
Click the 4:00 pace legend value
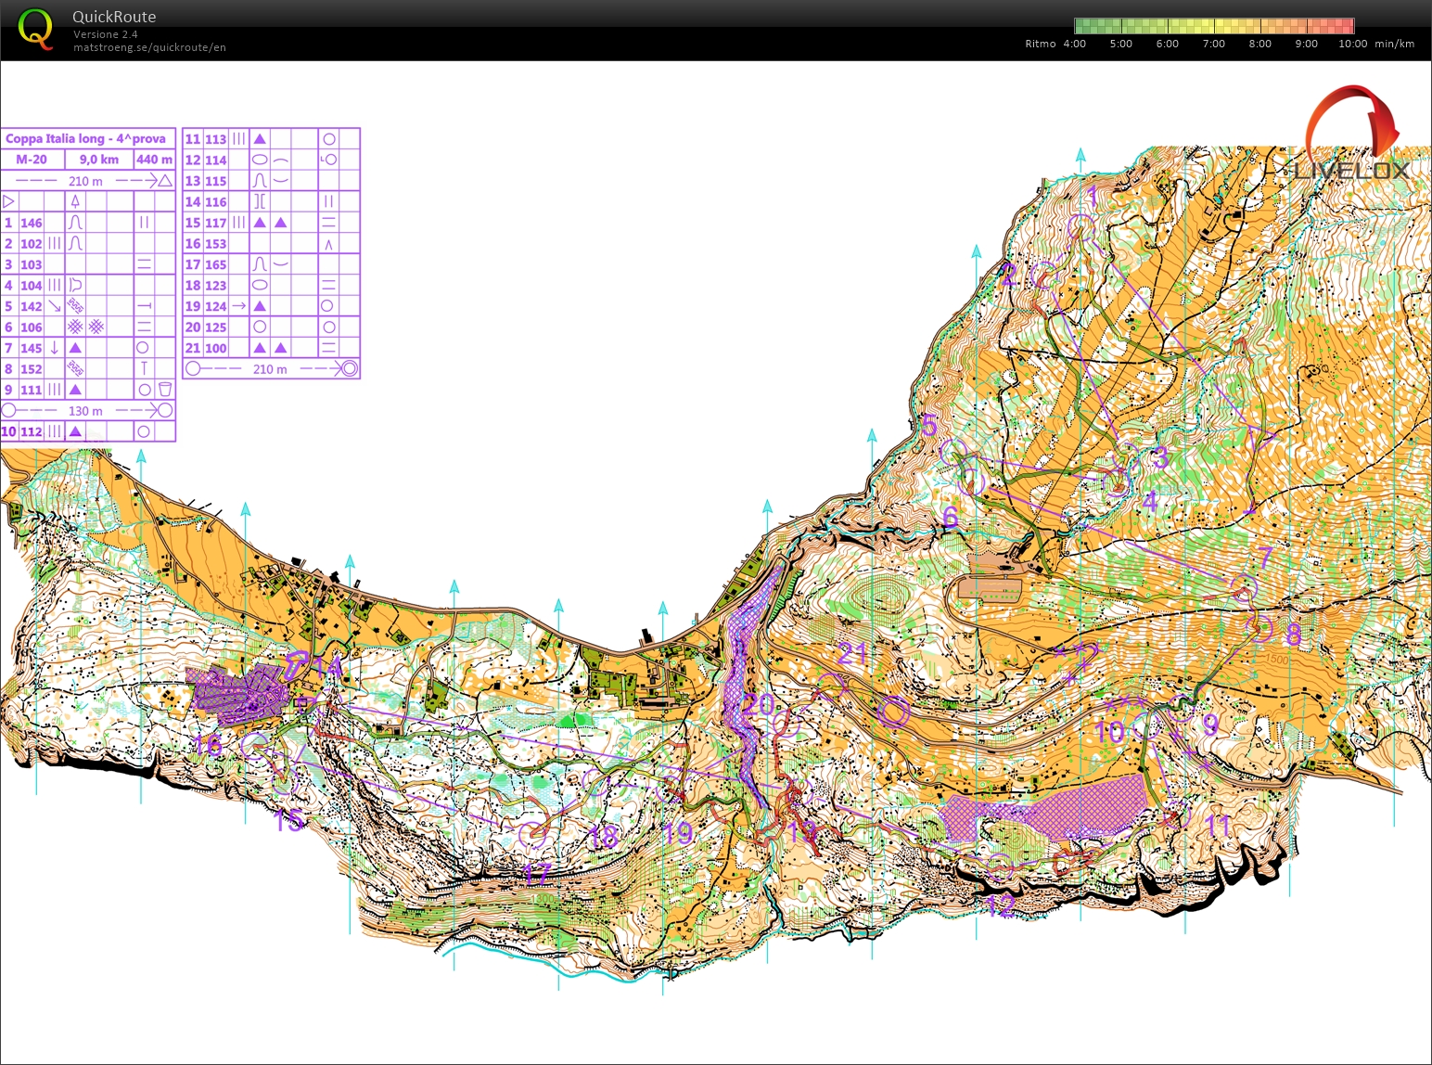coord(1074,44)
